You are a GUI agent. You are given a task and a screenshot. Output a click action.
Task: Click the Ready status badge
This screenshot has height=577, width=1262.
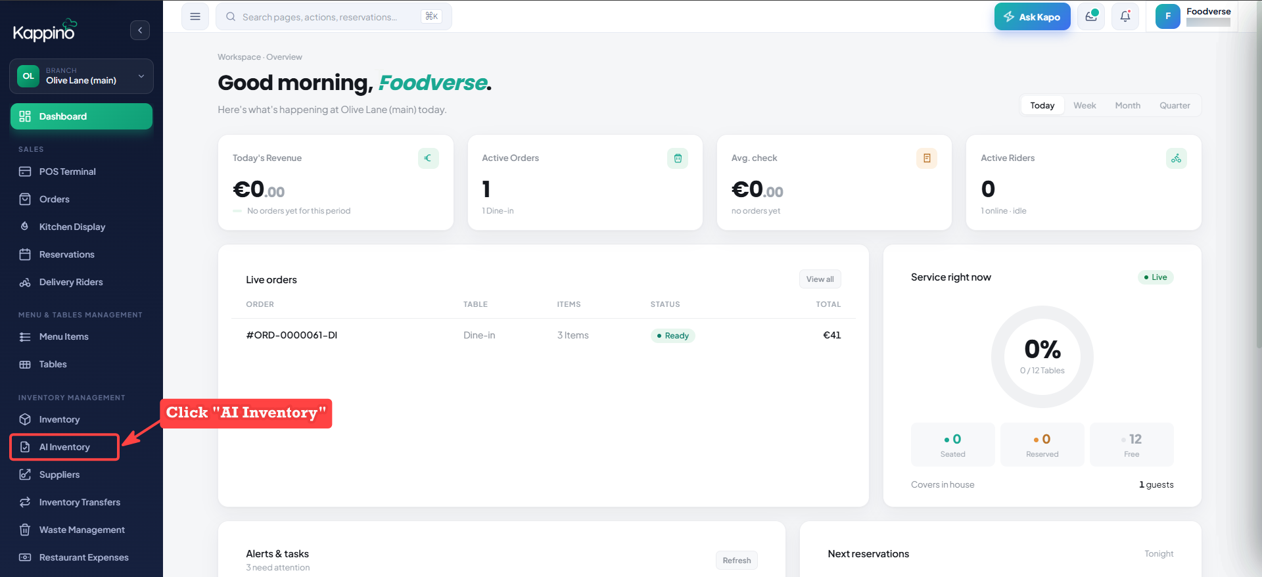(x=672, y=336)
